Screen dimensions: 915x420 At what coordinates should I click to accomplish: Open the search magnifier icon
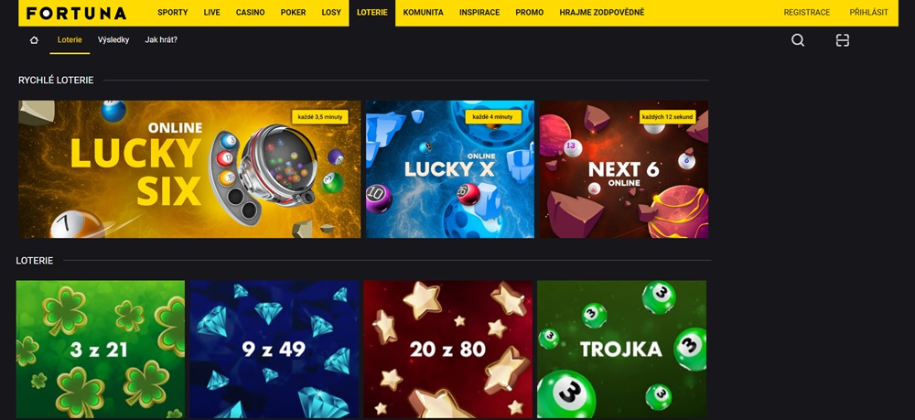click(x=798, y=40)
